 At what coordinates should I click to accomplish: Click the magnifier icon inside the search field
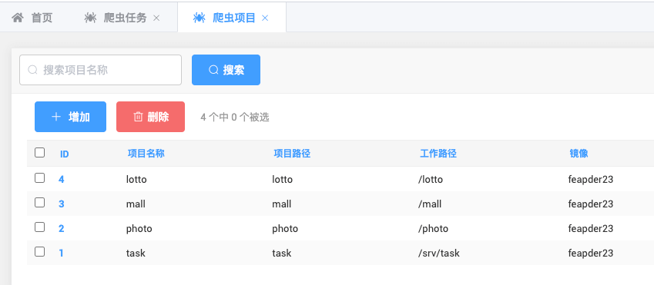(x=32, y=70)
